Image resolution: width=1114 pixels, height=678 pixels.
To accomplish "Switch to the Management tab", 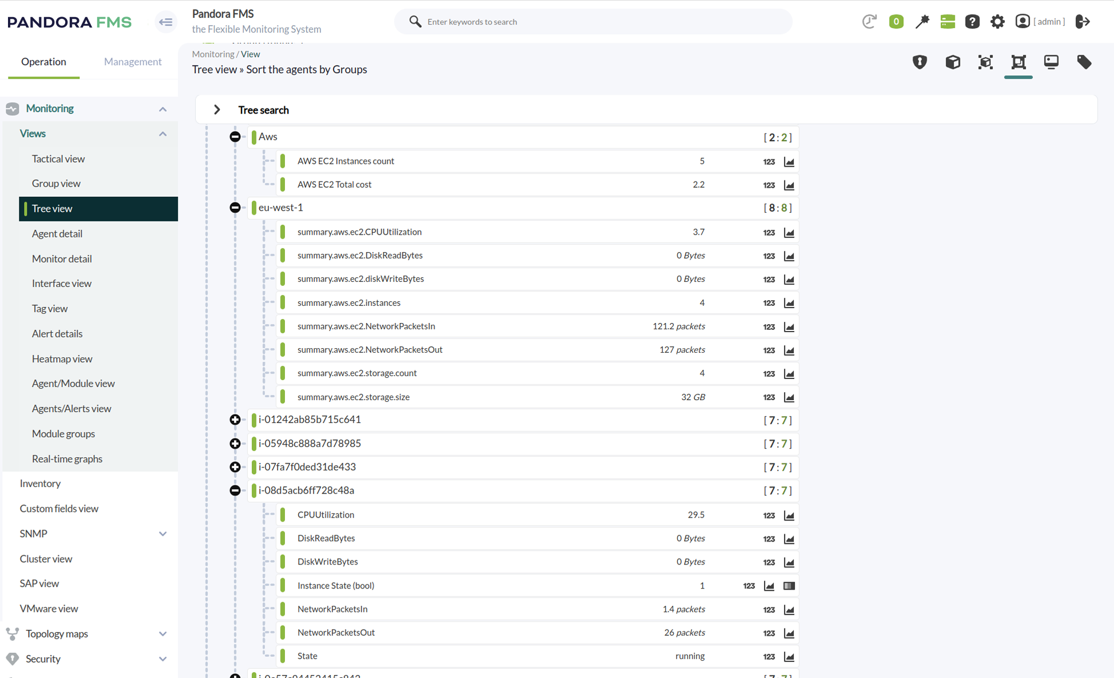I will click(132, 62).
